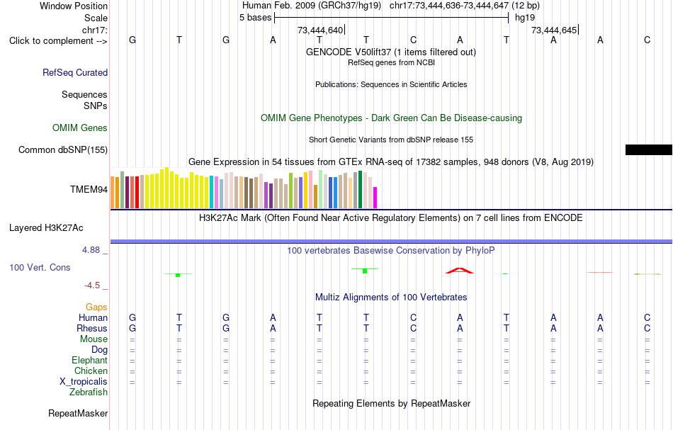Click the GENCODE V50lift37 track title

point(390,52)
